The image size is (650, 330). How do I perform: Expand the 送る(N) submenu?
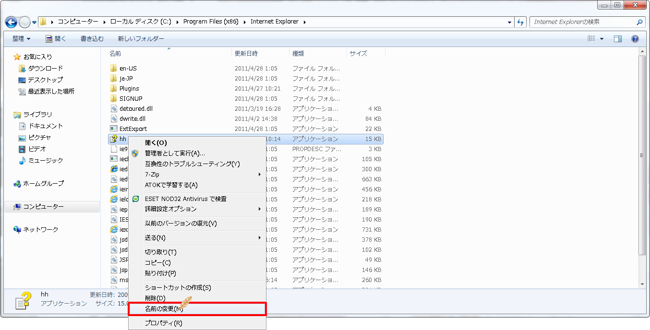pos(197,238)
